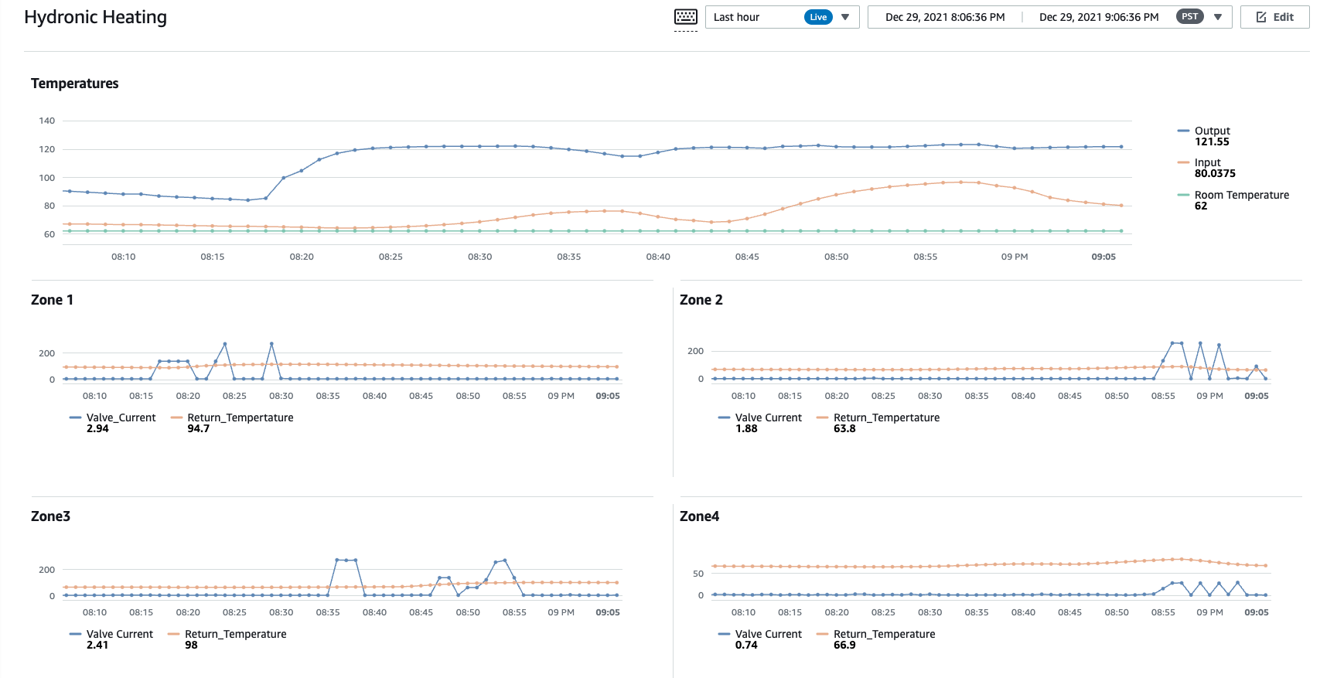Viewport: 1320px width, 678px height.
Task: Click the Zone 2 widget title
Action: [701, 300]
